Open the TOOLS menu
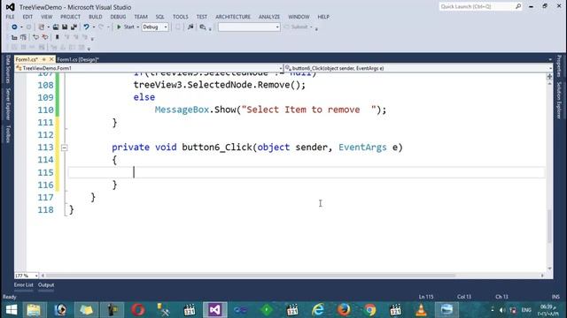 point(180,17)
